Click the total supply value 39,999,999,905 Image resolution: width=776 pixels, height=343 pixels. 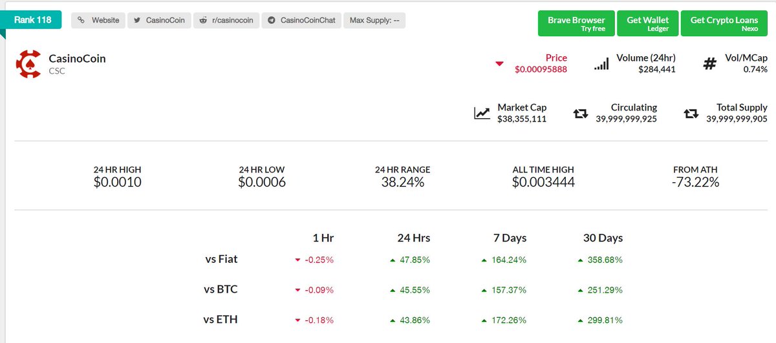[x=737, y=119]
